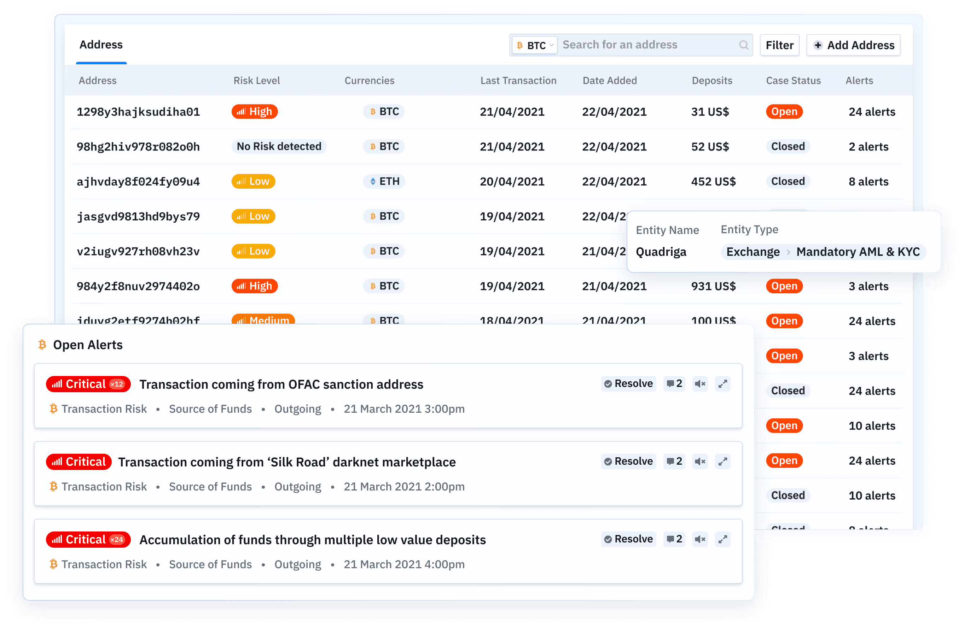Screen dimensions: 964x629
Task: Click the Filter button
Action: 779,45
